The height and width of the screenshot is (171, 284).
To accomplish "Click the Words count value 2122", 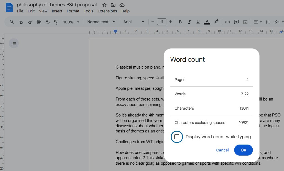I will point(245,94).
